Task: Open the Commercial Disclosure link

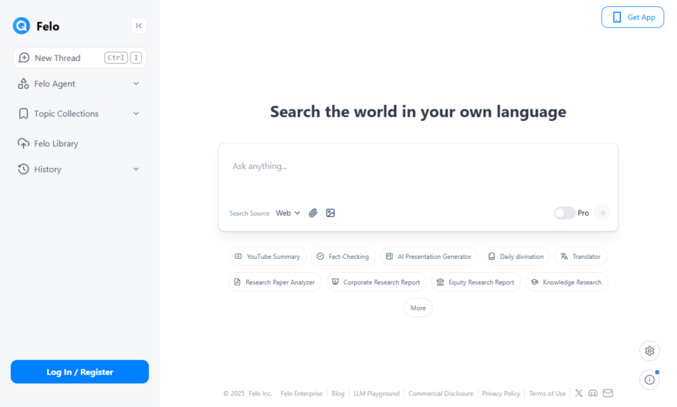Action: [441, 394]
